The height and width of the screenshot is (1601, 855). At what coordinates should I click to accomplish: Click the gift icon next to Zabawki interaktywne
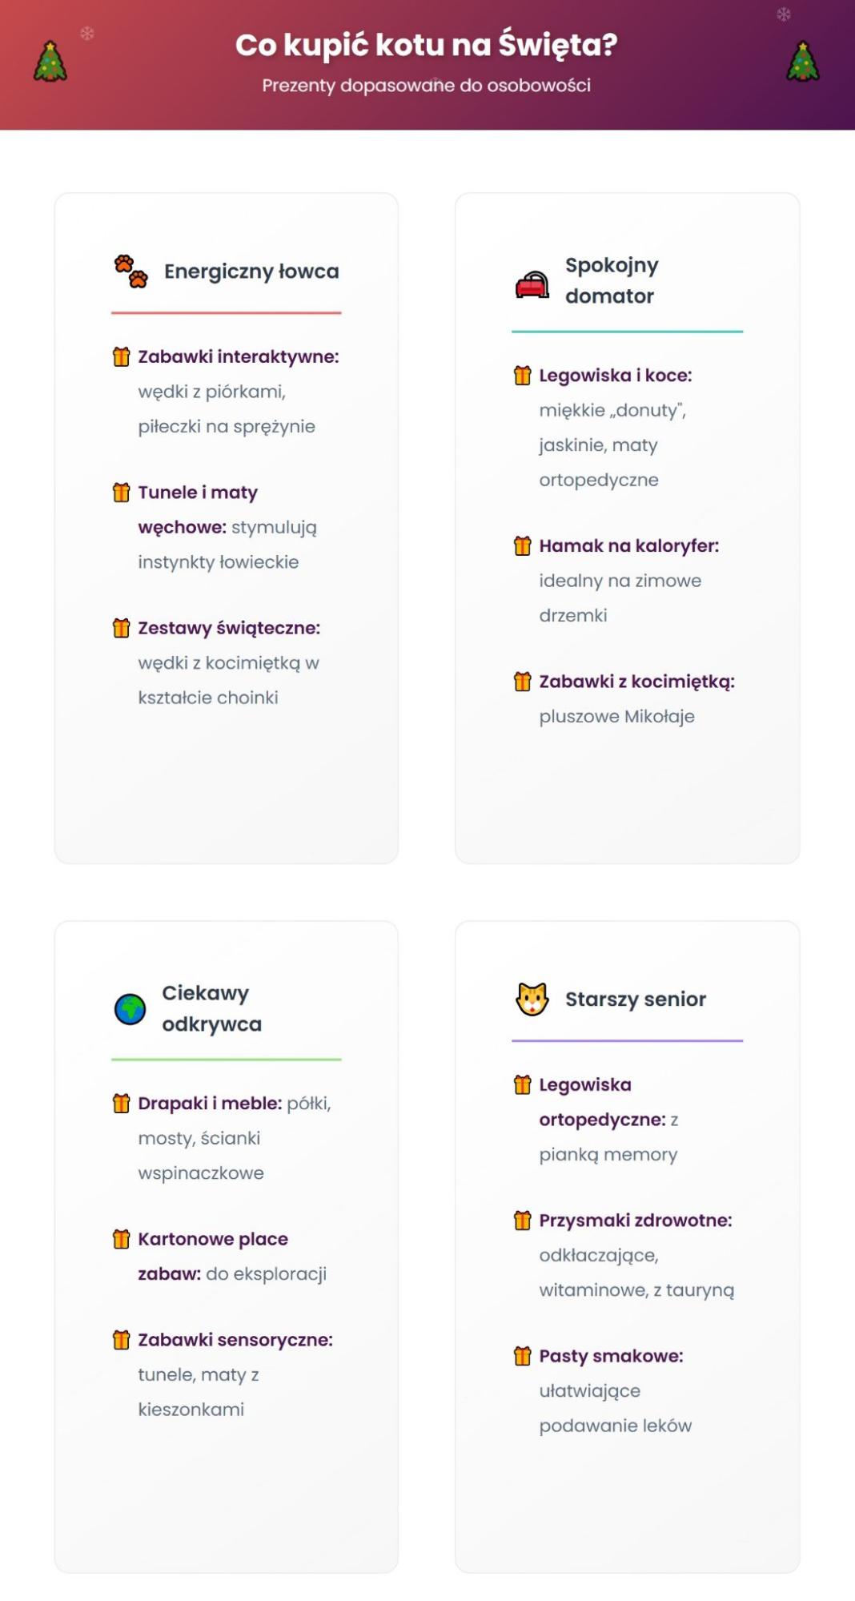[x=121, y=356]
